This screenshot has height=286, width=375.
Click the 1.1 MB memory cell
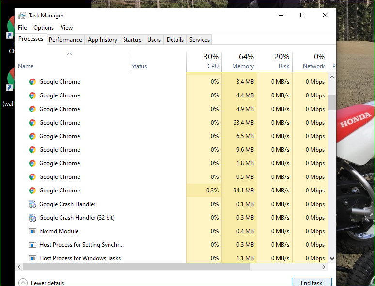(239, 258)
